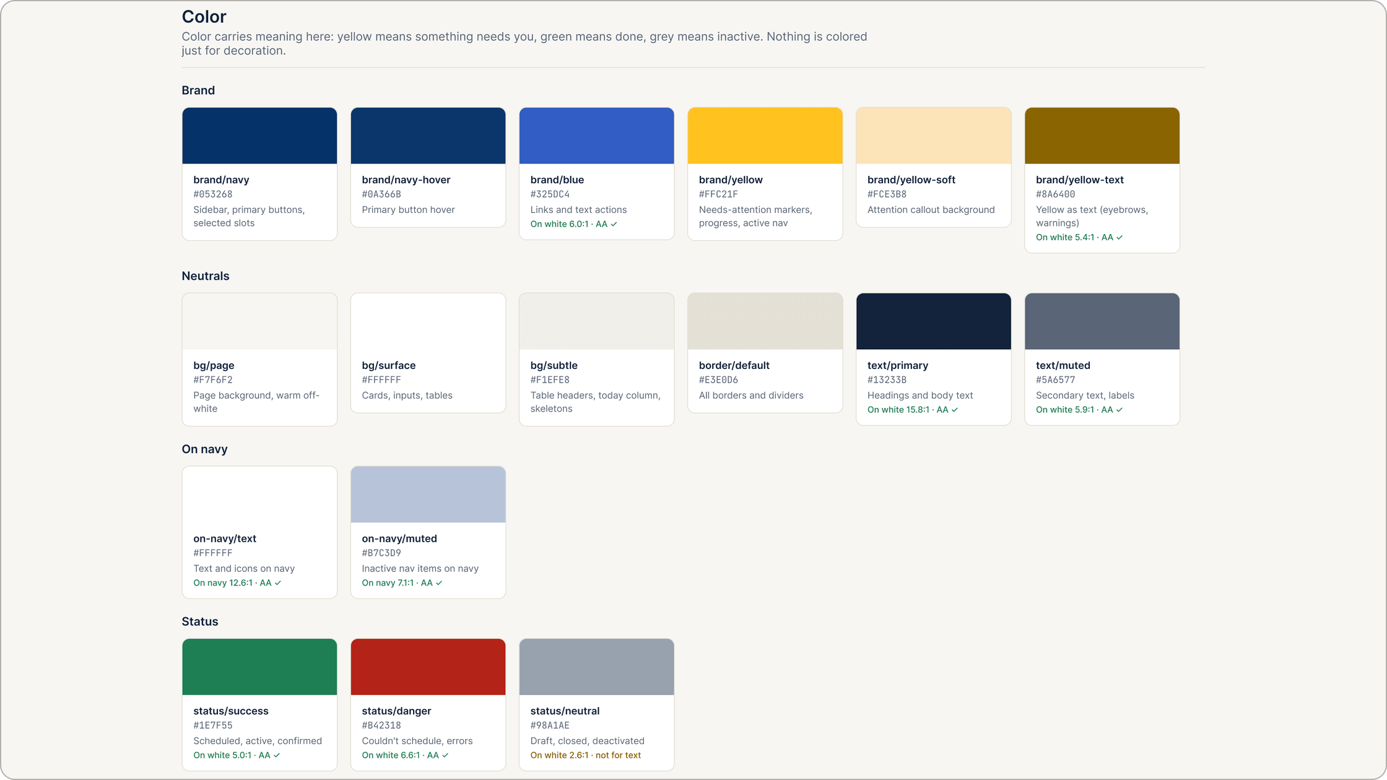The width and height of the screenshot is (1387, 780).
Task: Click 'Secondary text, labels' description
Action: pyautogui.click(x=1085, y=396)
